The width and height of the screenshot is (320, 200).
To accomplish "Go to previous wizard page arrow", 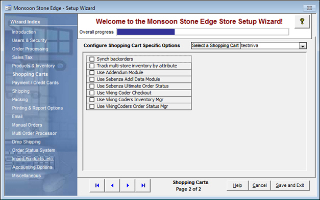I will [112, 185].
